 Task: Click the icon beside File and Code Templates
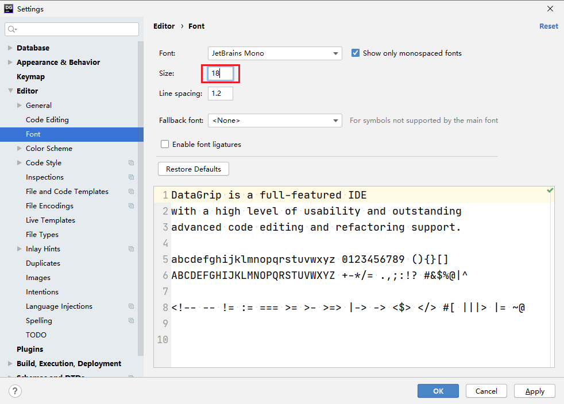[x=132, y=192]
